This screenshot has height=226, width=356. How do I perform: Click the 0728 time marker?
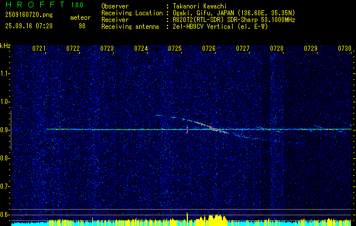[277, 49]
